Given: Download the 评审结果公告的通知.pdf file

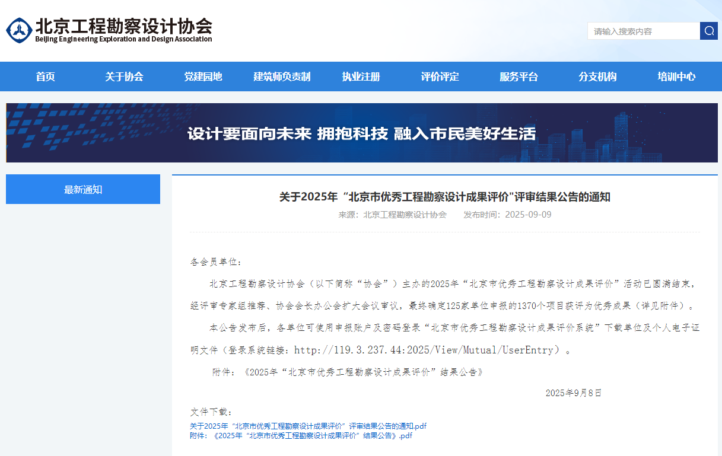Looking at the screenshot, I should tap(308, 426).
